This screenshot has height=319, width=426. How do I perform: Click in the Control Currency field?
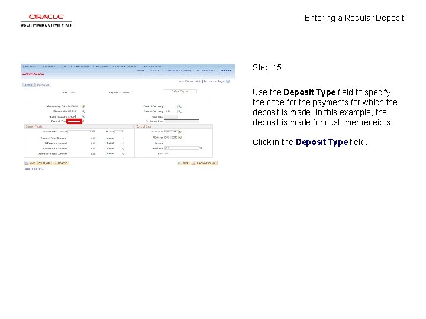tap(171, 106)
